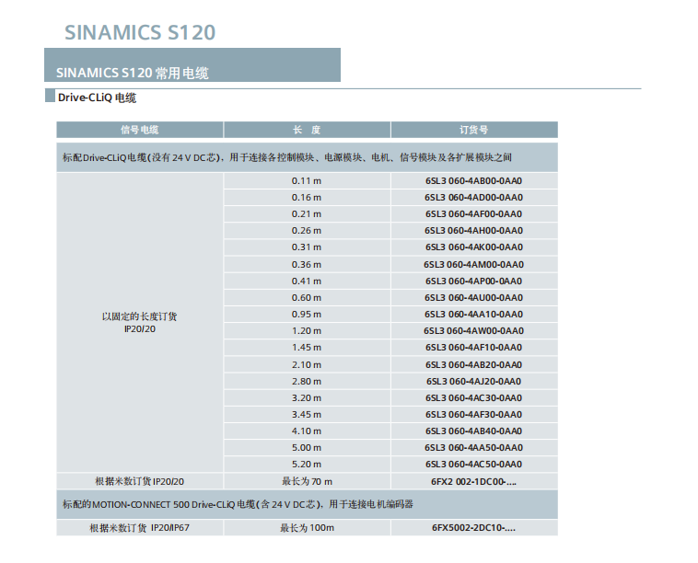Select the 5.00 m length cell
This screenshot has width=698, height=563.
pos(308,448)
